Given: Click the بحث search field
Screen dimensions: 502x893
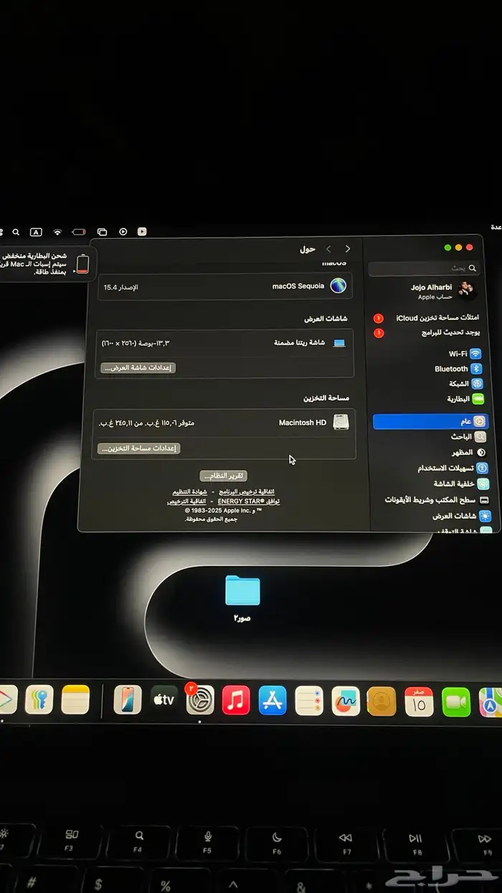Looking at the screenshot, I should [423, 268].
